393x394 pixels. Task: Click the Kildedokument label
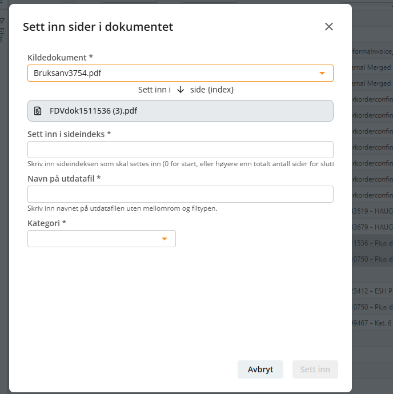pyautogui.click(x=60, y=58)
